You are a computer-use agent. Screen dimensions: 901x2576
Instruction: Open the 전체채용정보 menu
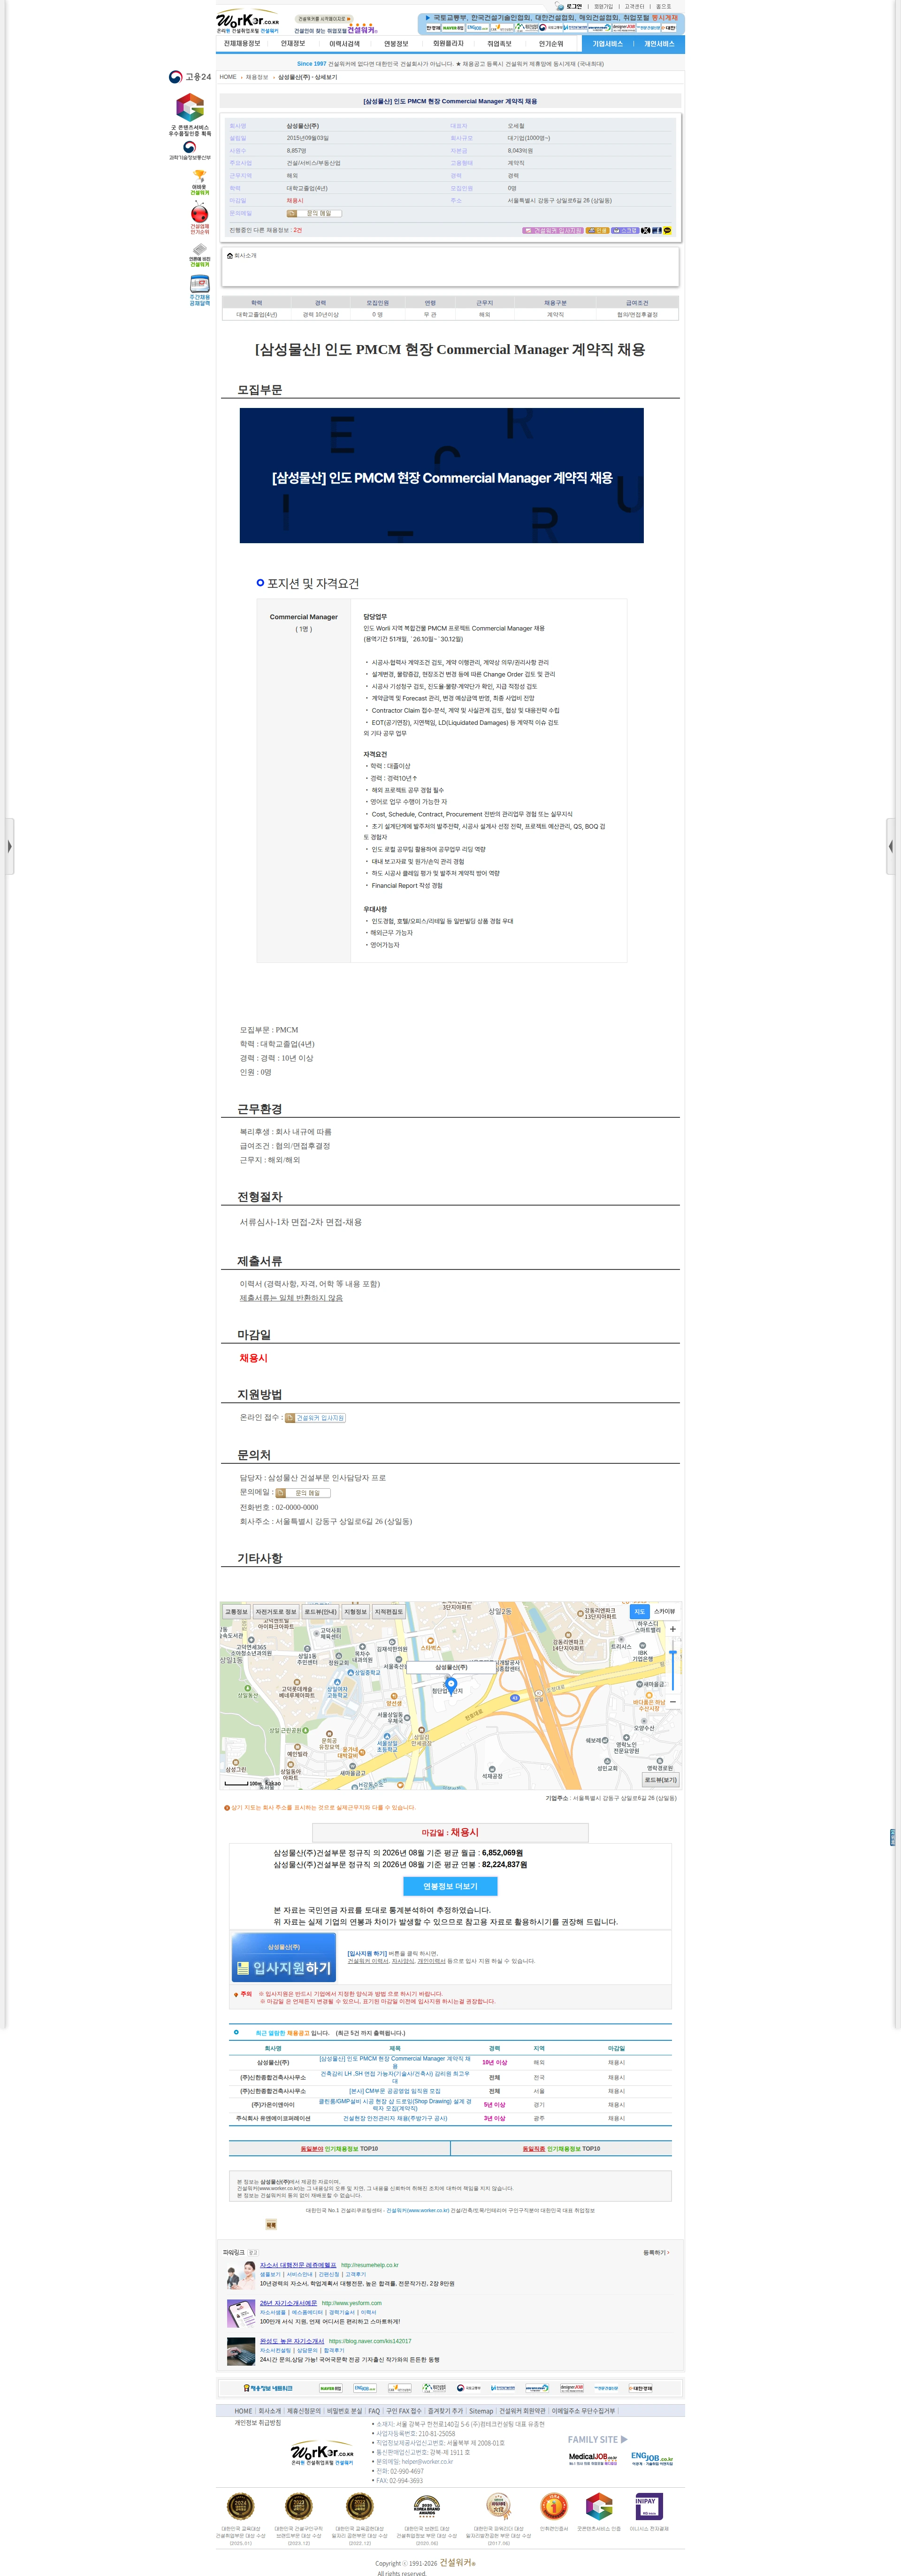pyautogui.click(x=242, y=44)
